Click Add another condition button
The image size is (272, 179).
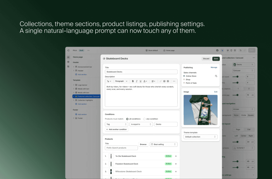click(x=117, y=129)
